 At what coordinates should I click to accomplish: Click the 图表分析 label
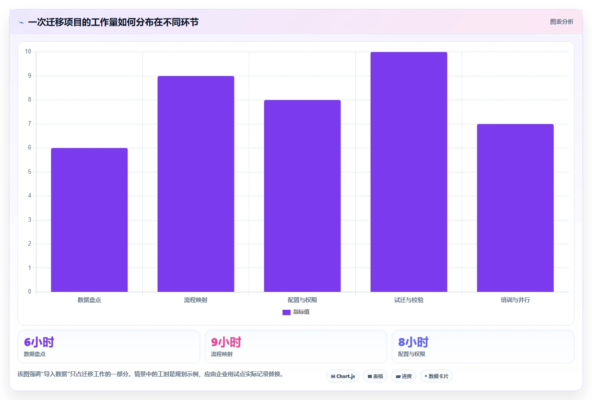click(561, 22)
